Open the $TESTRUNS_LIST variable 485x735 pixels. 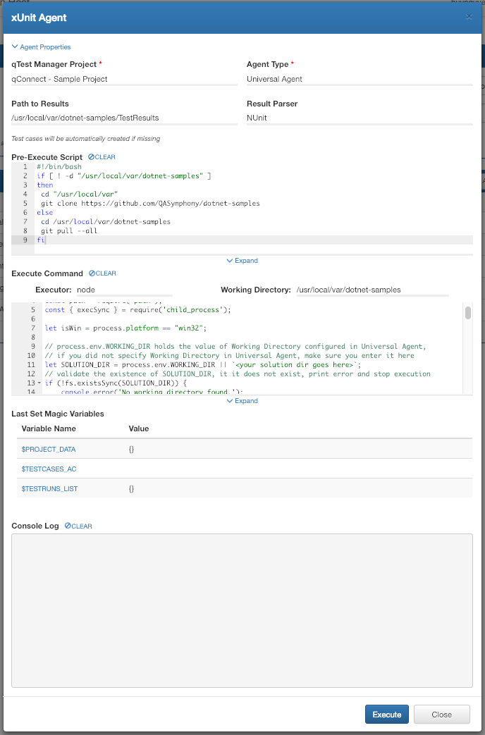49,488
